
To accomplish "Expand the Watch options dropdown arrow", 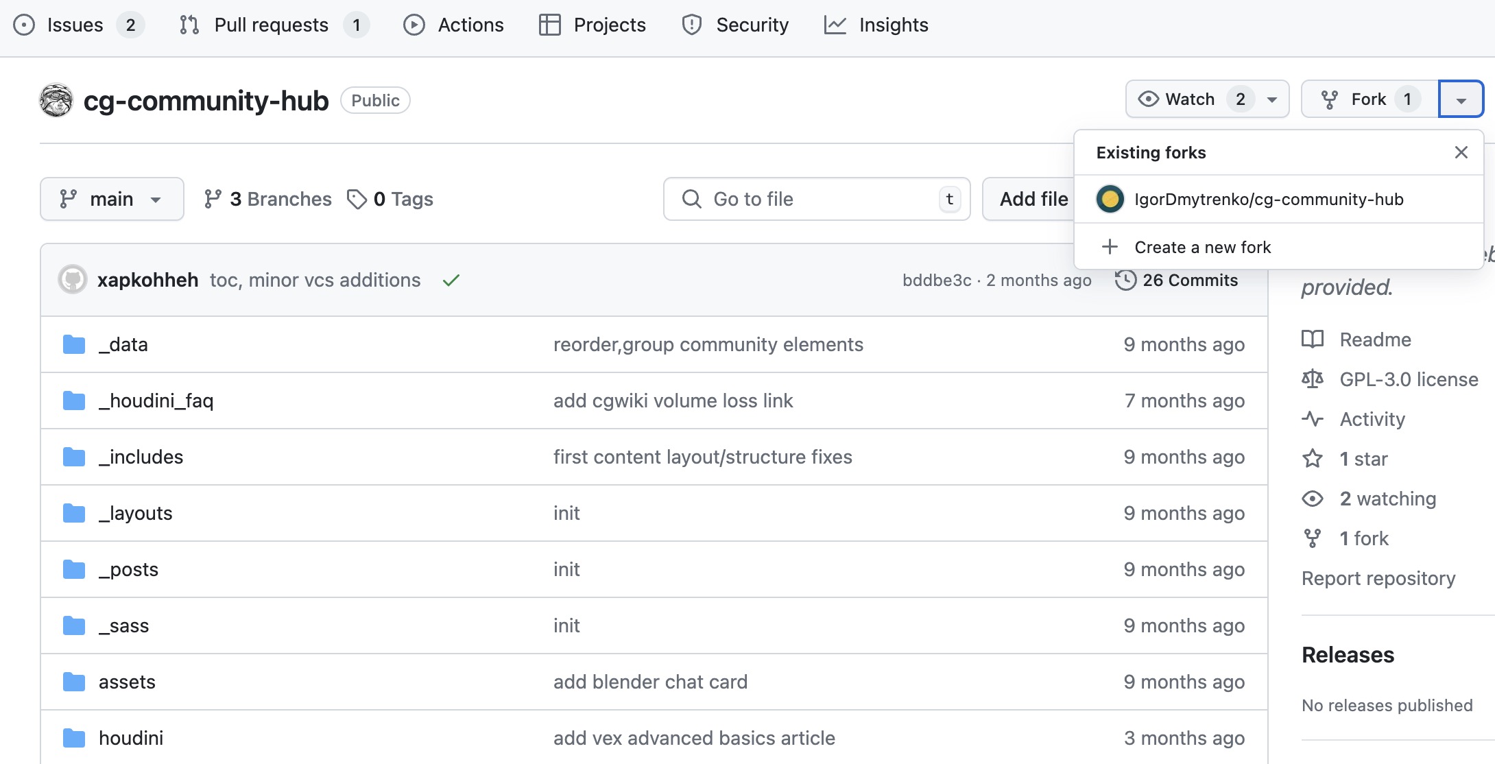I will [1272, 99].
